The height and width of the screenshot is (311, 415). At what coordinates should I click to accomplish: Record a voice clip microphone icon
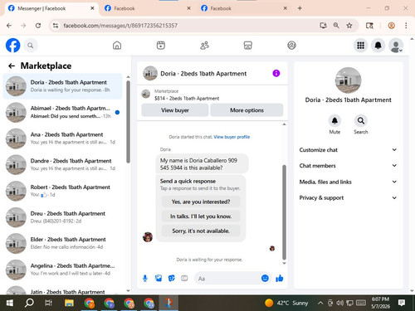coord(145,279)
